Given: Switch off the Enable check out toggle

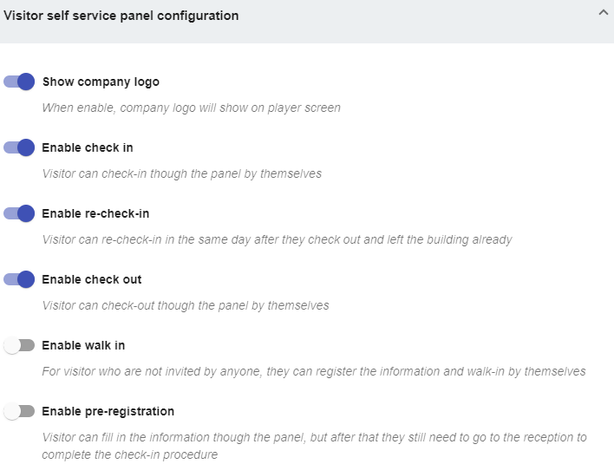Looking at the screenshot, I should 19,279.
